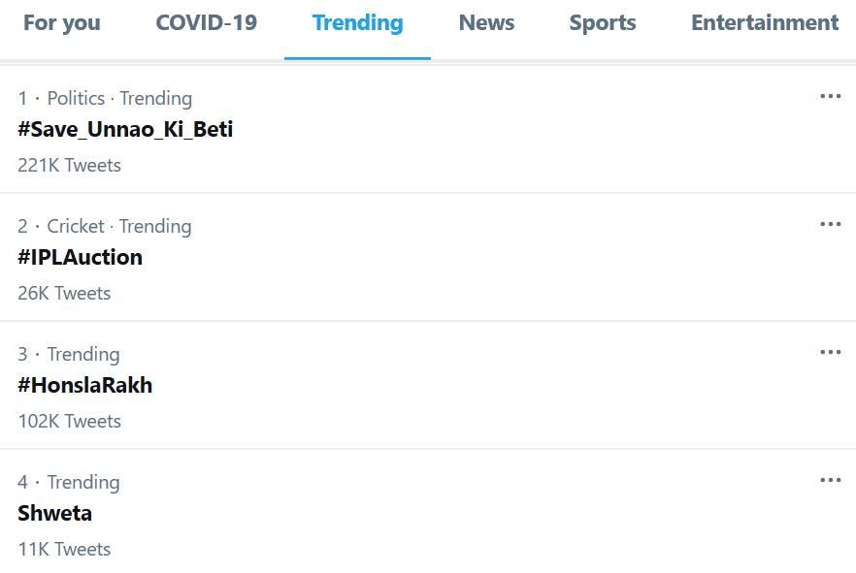This screenshot has height=573, width=856.
Task: Click the Cricket · Trending category label
Action: click(x=118, y=227)
